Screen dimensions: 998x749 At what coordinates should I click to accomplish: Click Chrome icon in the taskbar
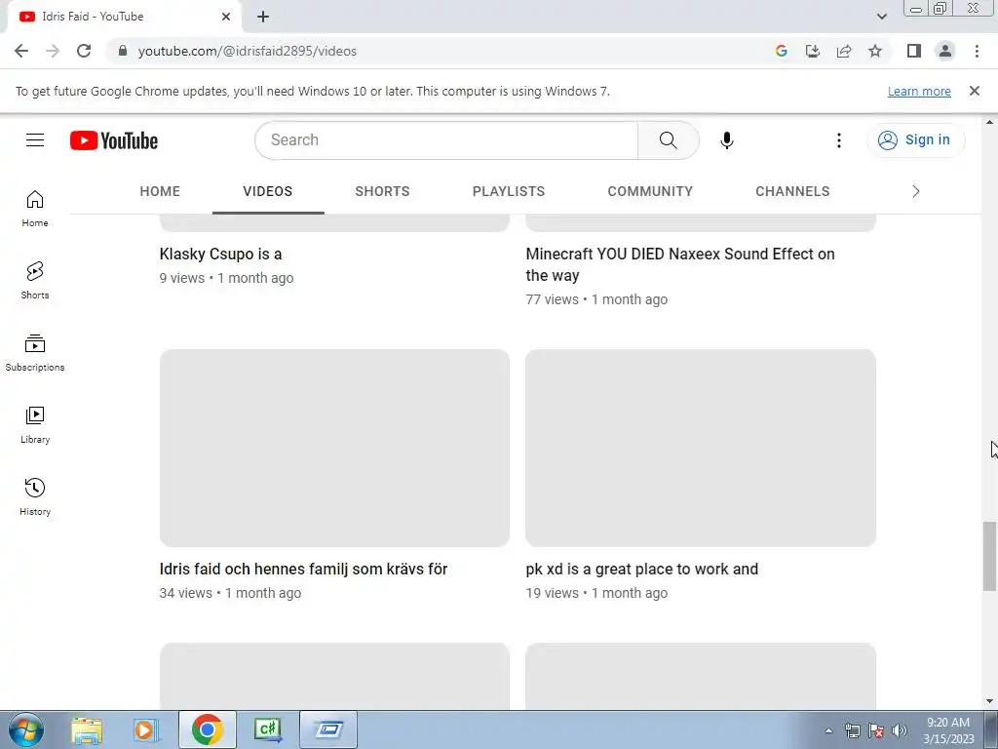pyautogui.click(x=207, y=729)
